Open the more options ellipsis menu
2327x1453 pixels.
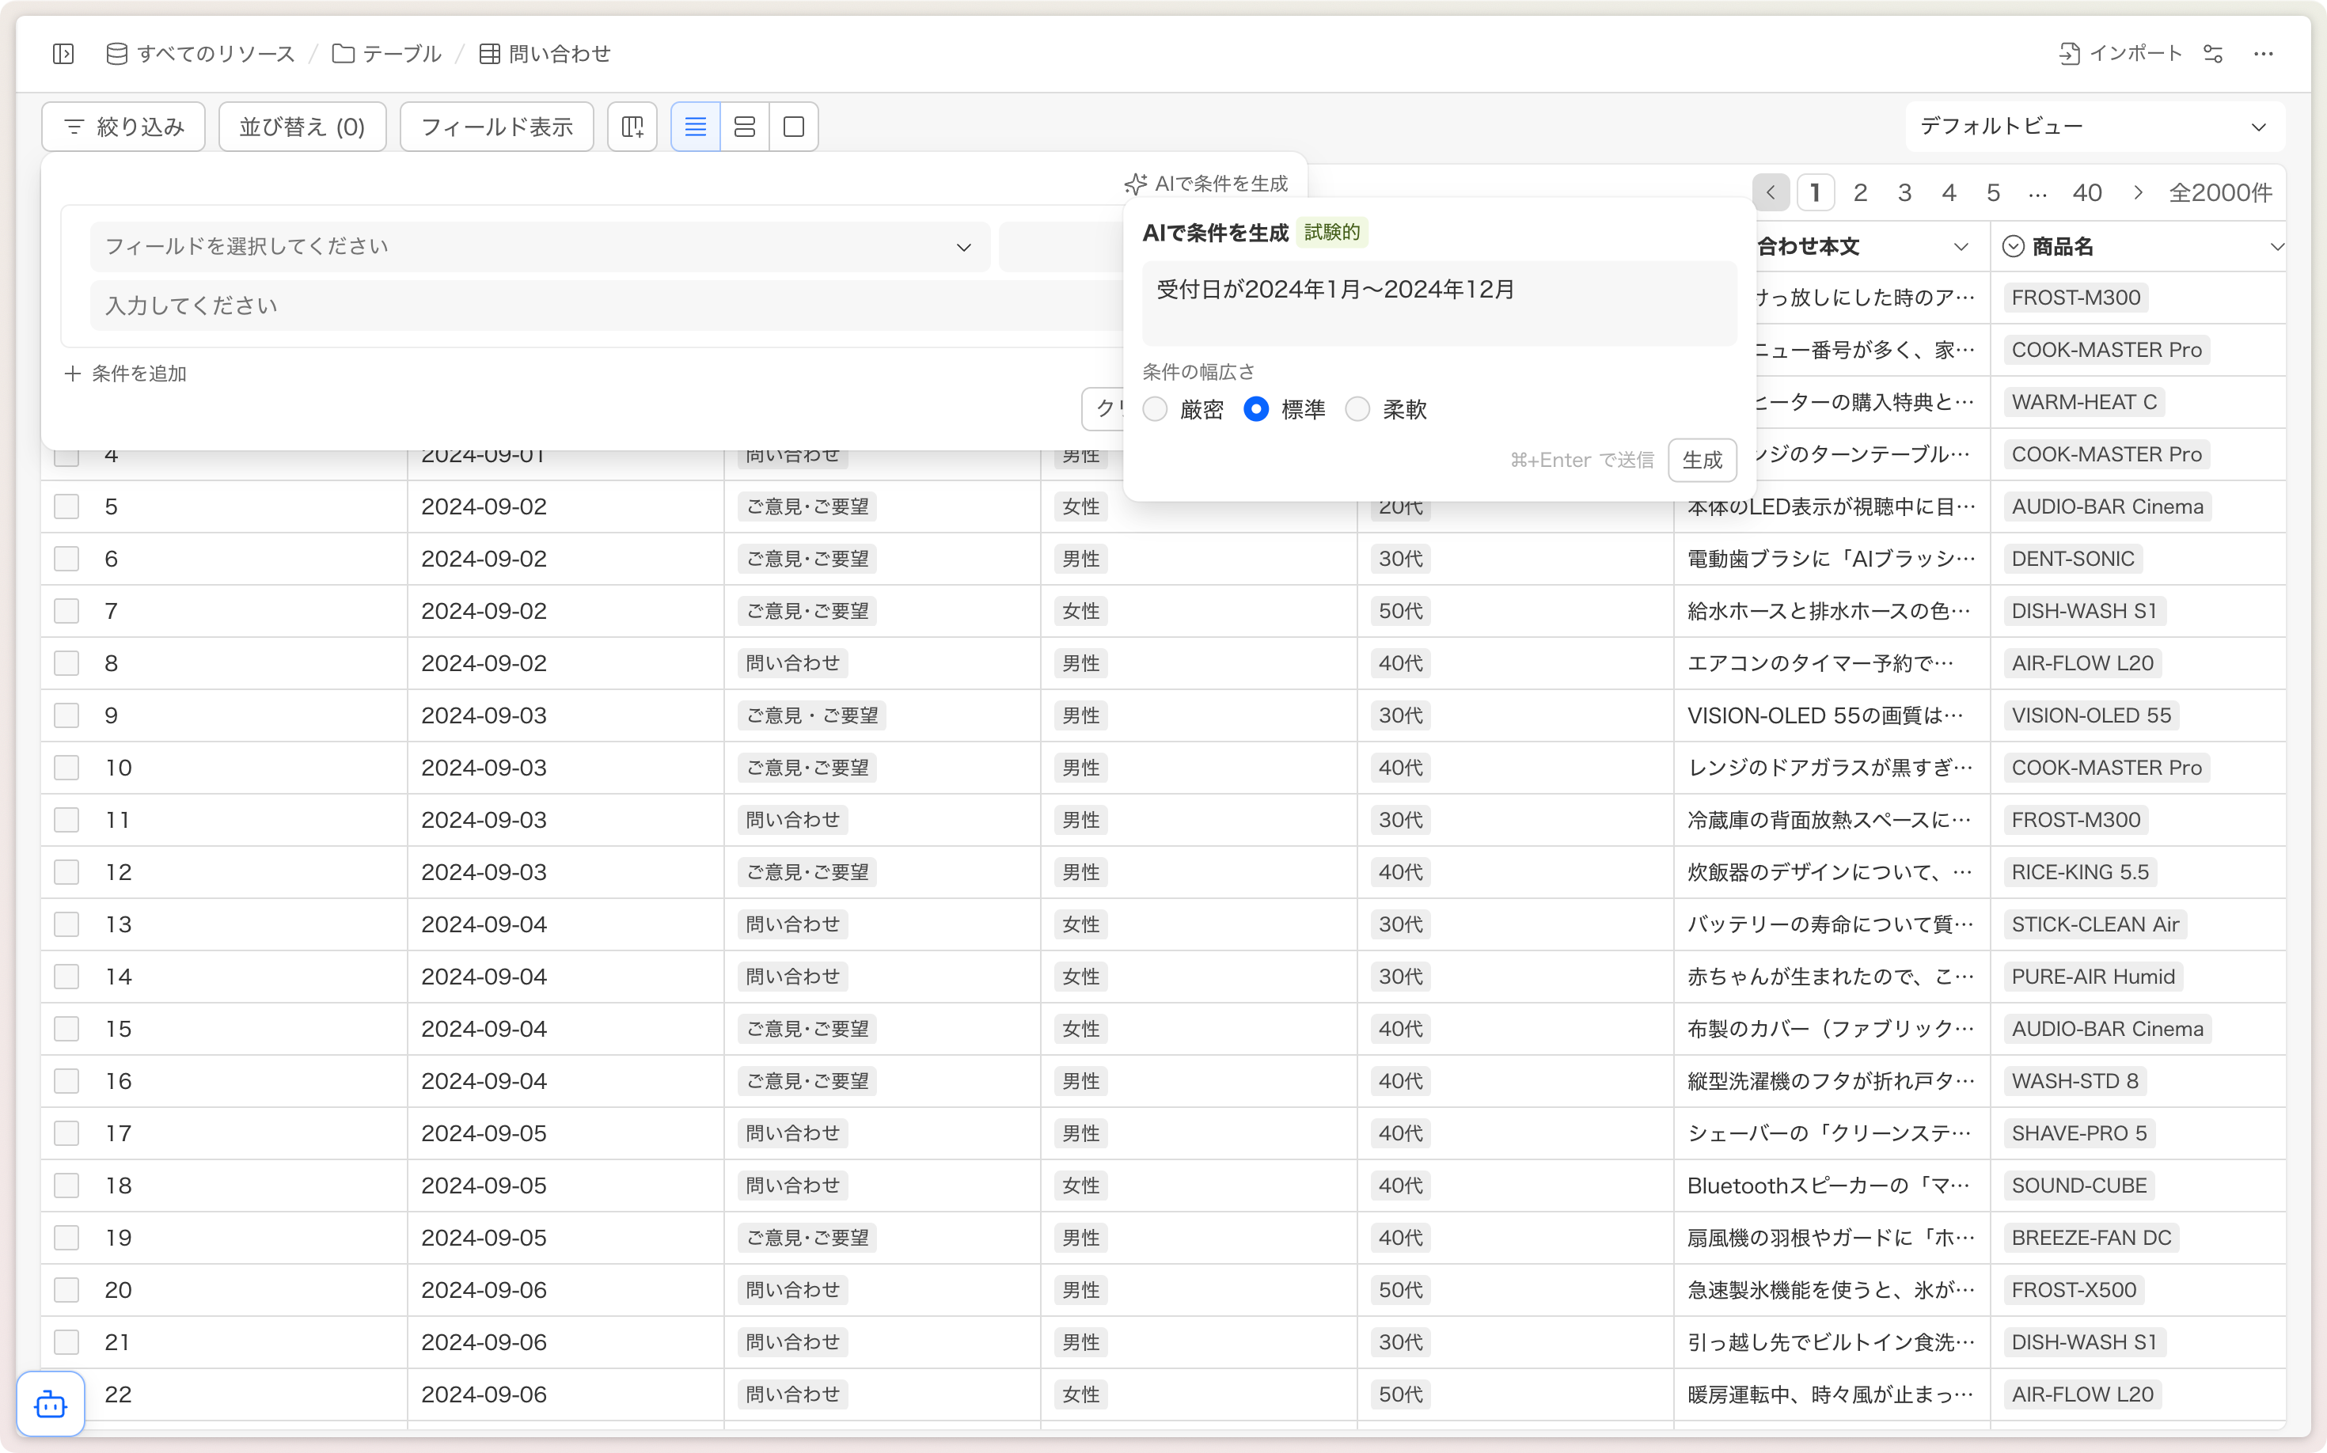(x=2263, y=54)
